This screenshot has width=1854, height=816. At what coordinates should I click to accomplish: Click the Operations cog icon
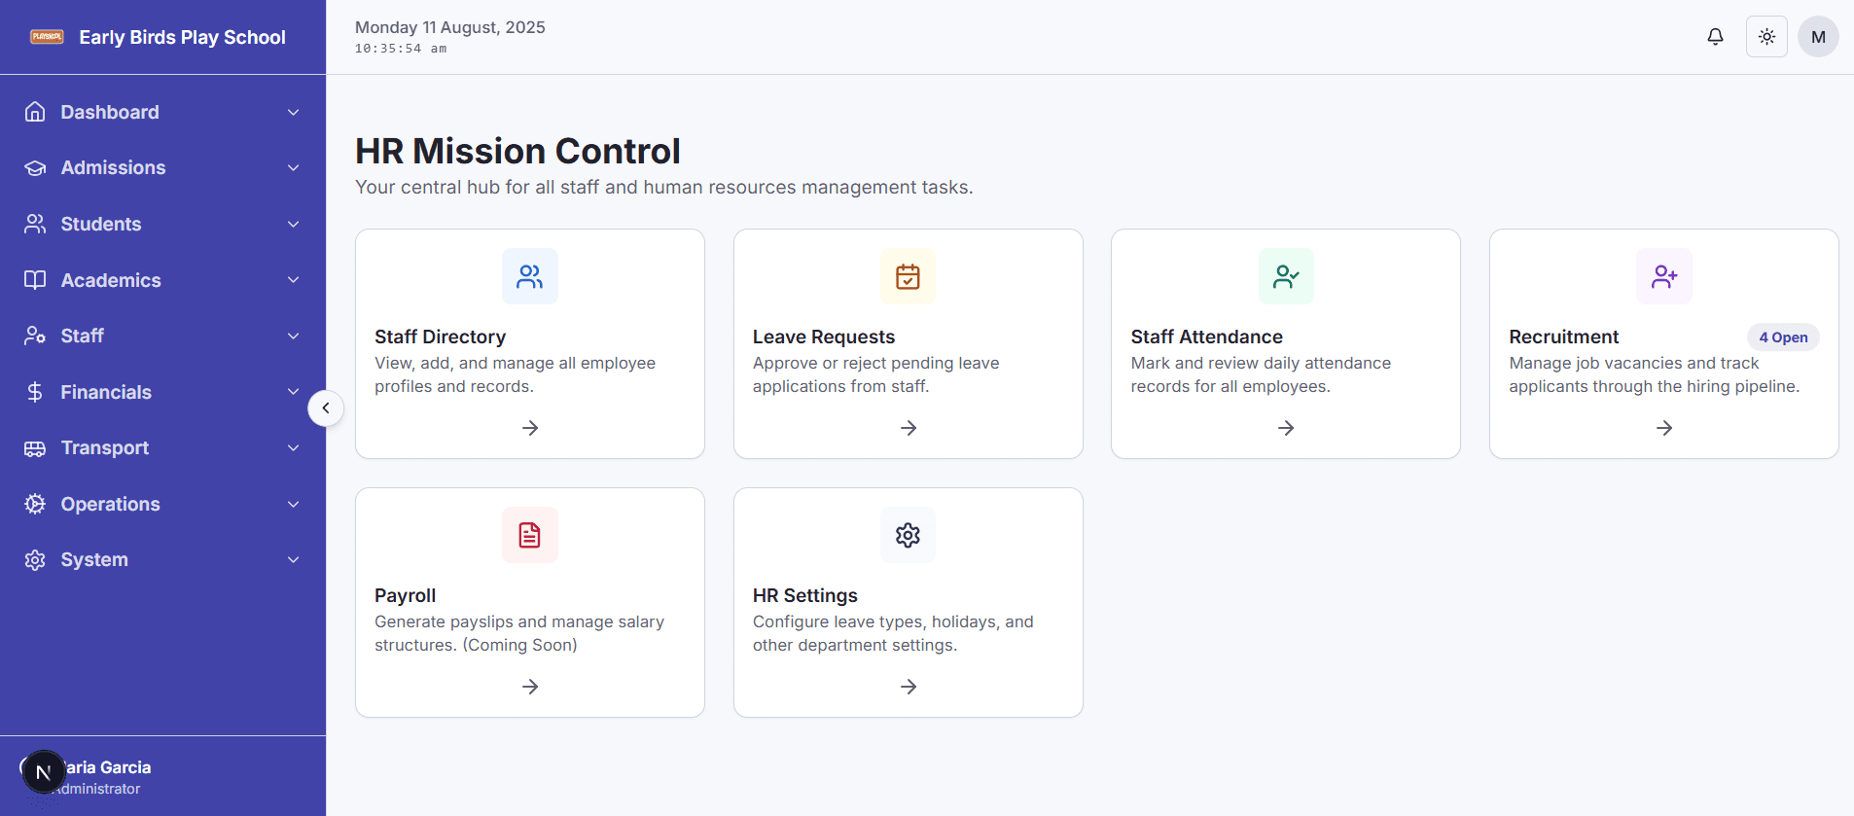point(35,504)
